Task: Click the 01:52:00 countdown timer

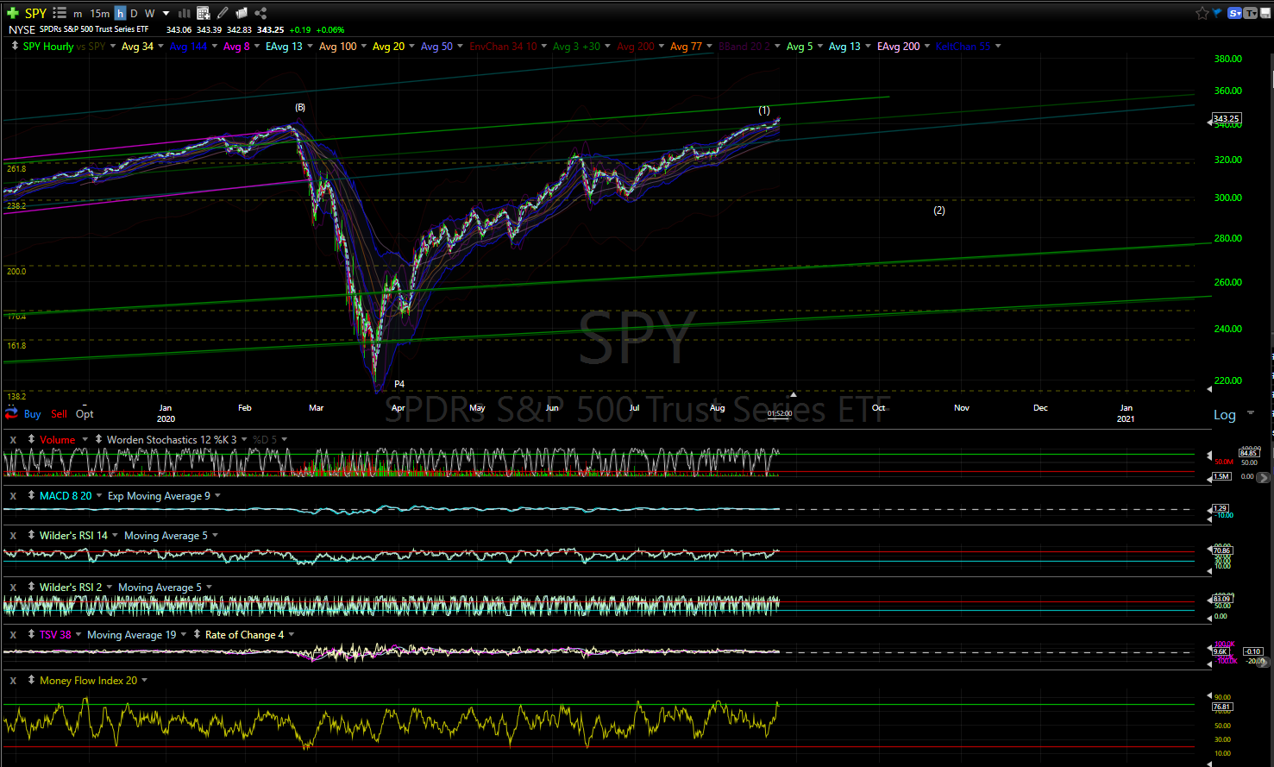Action: pyautogui.click(x=780, y=414)
